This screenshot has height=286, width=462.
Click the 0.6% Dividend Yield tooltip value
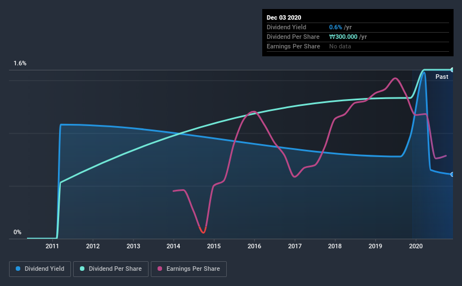click(x=335, y=27)
